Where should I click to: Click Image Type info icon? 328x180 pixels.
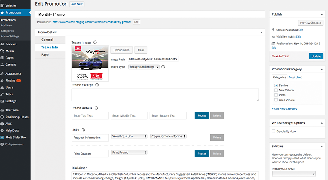click(x=163, y=67)
